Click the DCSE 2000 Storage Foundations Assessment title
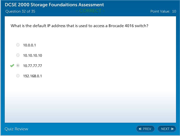This screenshot has width=180, height=136. 54,5
